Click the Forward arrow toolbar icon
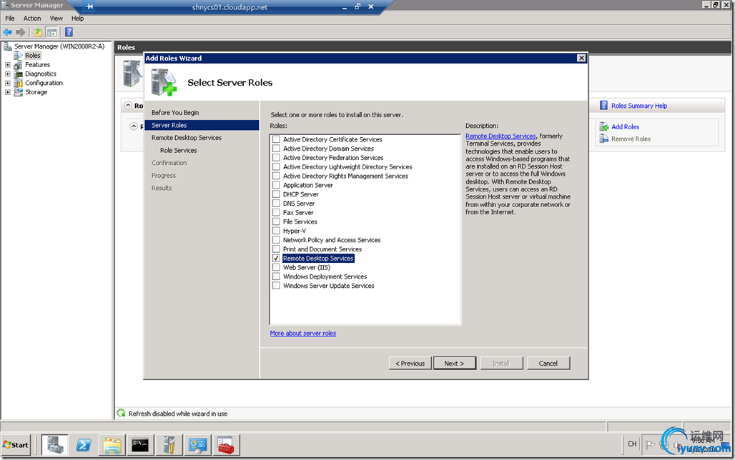This screenshot has width=735, height=460. tap(20, 32)
